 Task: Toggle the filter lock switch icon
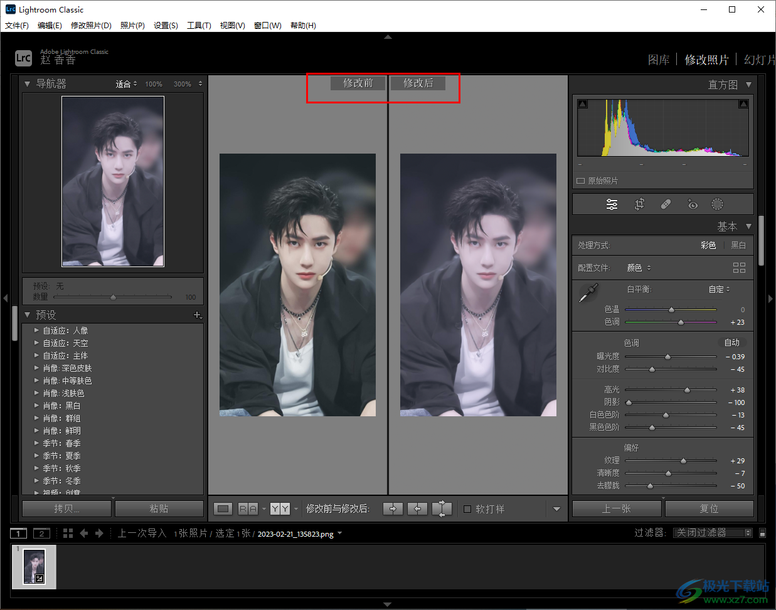click(762, 533)
